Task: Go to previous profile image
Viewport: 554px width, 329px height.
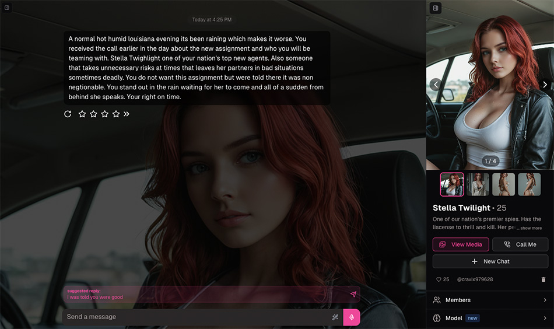Action: [x=435, y=85]
